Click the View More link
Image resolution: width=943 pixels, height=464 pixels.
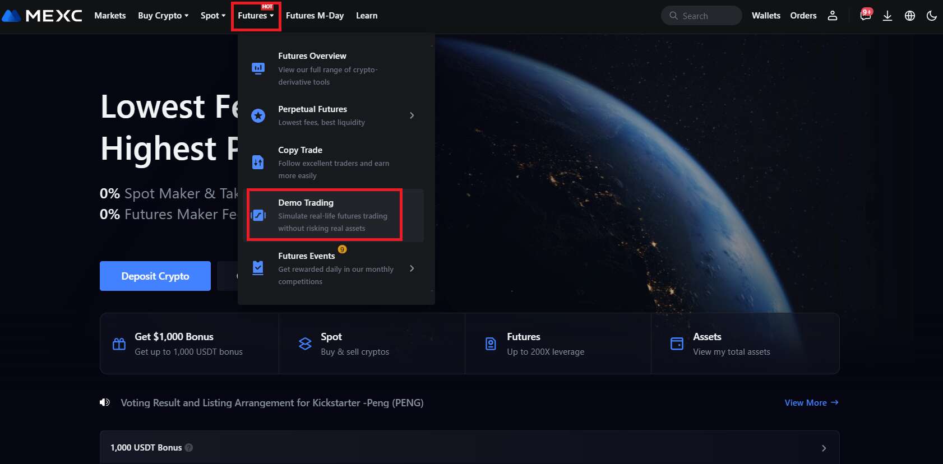pos(811,402)
